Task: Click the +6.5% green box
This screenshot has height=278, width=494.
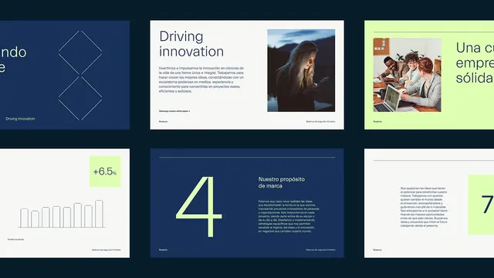Action: click(105, 171)
